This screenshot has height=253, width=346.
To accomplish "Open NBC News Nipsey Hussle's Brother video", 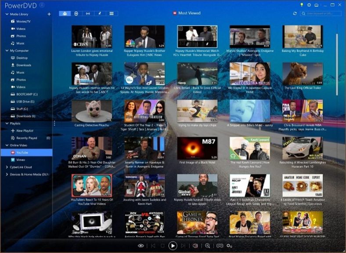I will pyautogui.click(x=144, y=36).
